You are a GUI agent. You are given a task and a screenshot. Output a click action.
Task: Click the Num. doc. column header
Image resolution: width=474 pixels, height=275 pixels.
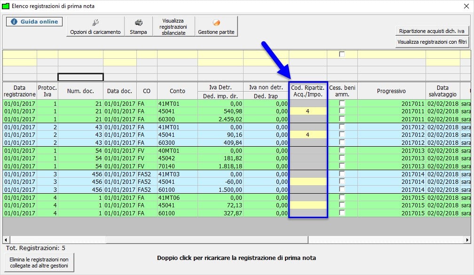(81, 91)
